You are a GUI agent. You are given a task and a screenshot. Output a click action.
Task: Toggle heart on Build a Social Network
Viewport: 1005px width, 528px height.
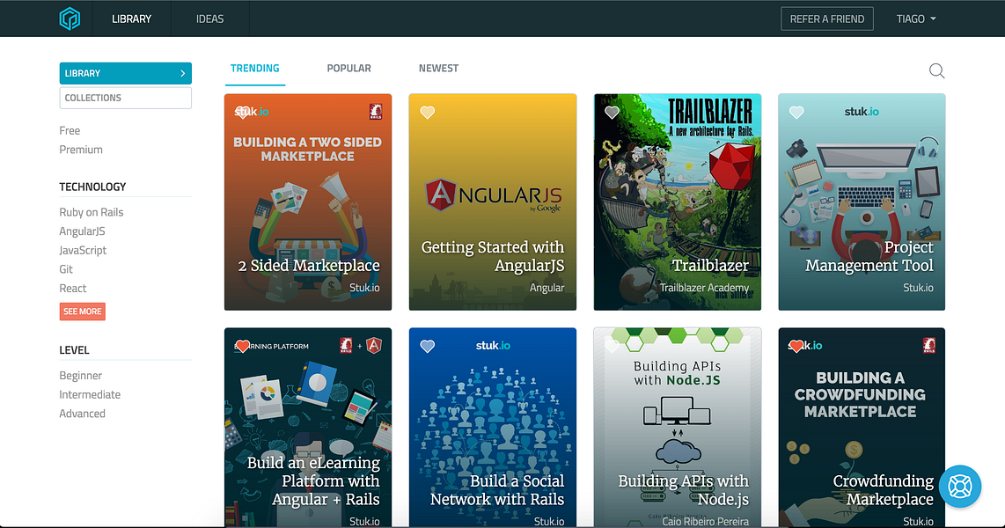[x=427, y=346]
